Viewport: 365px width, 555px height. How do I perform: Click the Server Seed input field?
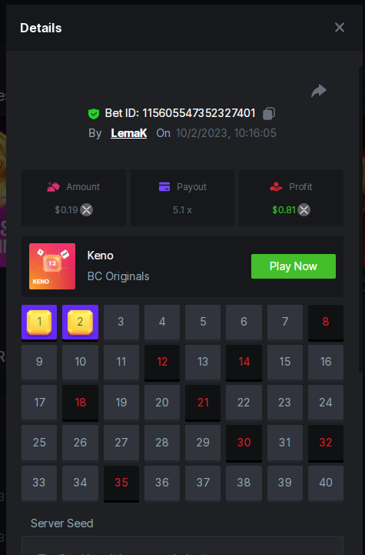(182, 546)
